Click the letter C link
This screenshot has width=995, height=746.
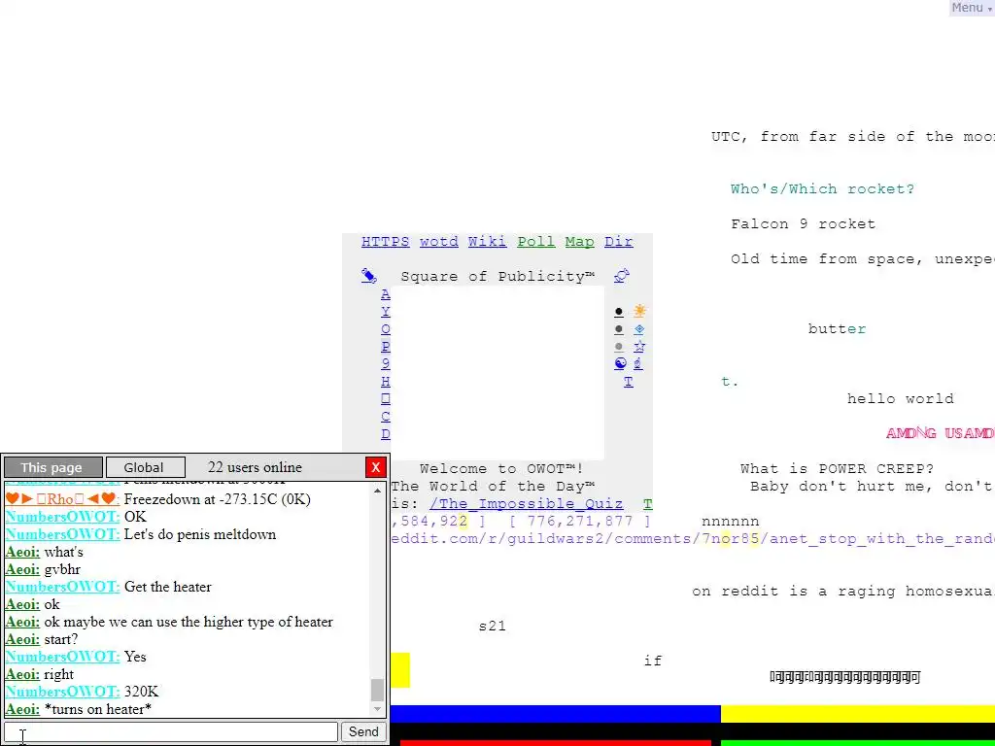(x=385, y=416)
